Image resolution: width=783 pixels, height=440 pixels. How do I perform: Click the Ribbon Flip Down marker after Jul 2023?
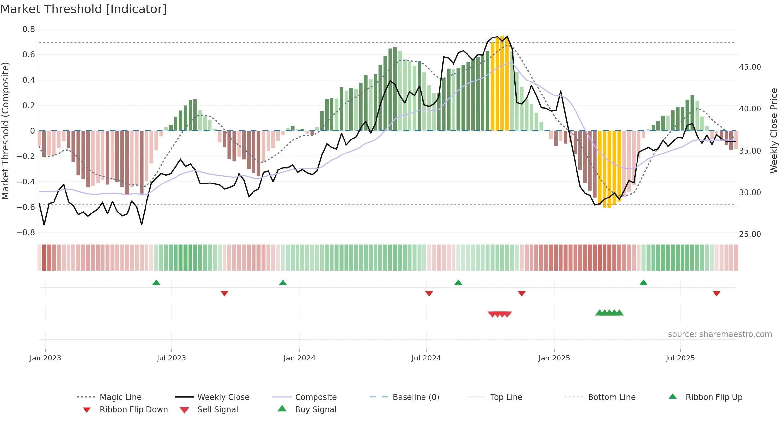(224, 294)
